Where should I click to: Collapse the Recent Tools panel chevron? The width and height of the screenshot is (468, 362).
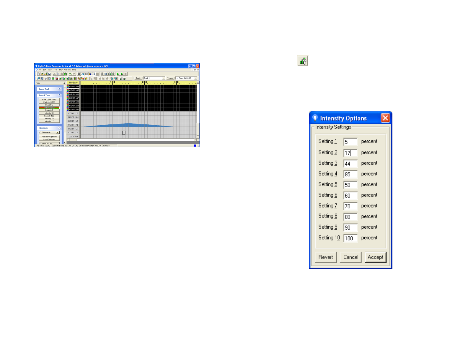[59, 95]
